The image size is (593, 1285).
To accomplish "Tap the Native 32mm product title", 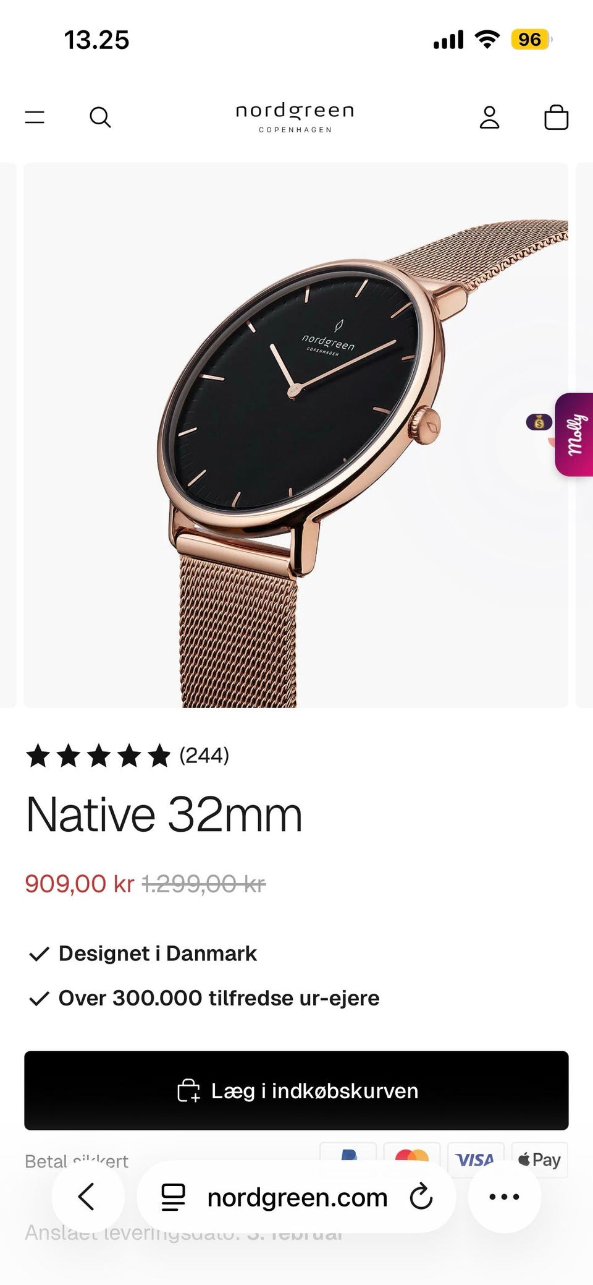I will (x=164, y=814).
